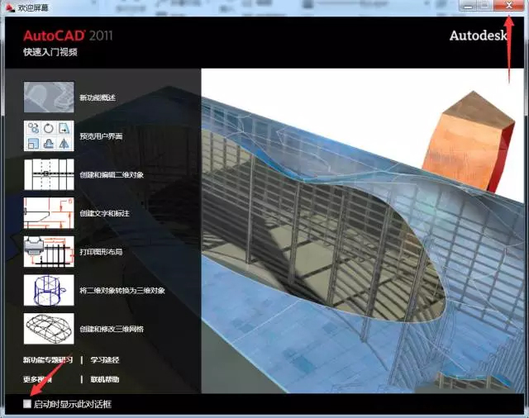The height and width of the screenshot is (418, 529).
Task: Click the 创建和编辑二维对象 text label
Action: 112,175
